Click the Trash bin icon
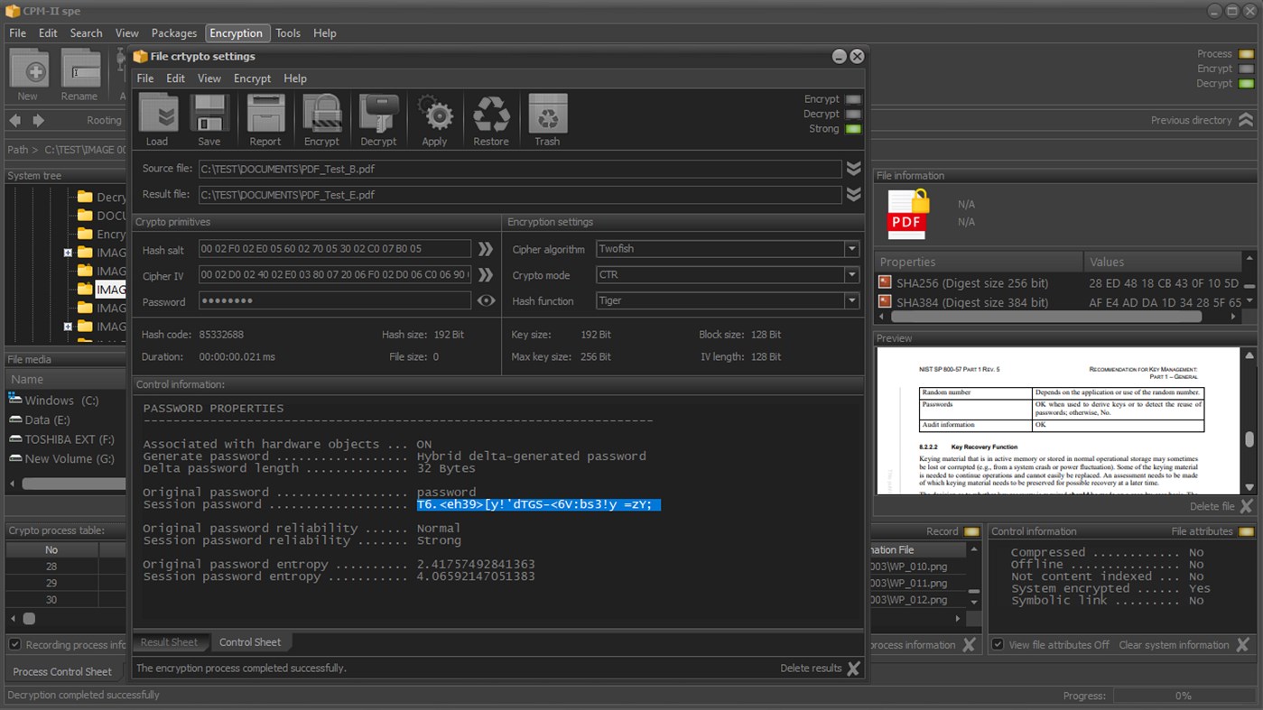The image size is (1263, 710). [547, 119]
